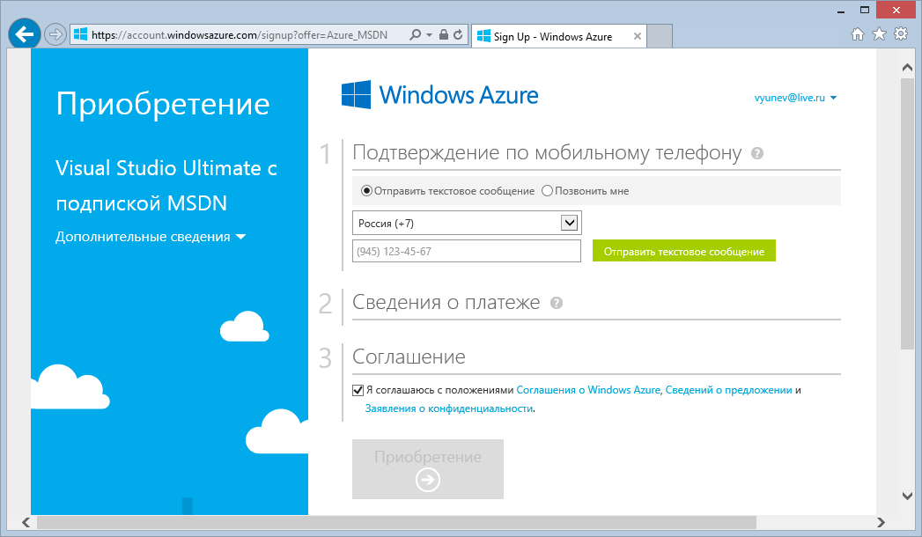Image resolution: width=922 pixels, height=537 pixels.
Task: Click the horizontal scrollbar thumb
Action: pos(397,522)
